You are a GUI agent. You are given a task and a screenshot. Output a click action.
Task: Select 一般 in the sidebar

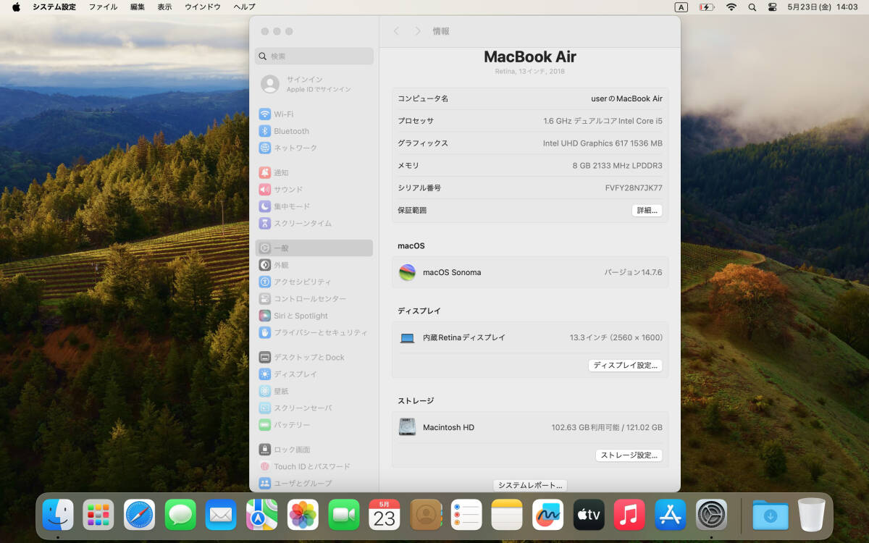tap(314, 248)
